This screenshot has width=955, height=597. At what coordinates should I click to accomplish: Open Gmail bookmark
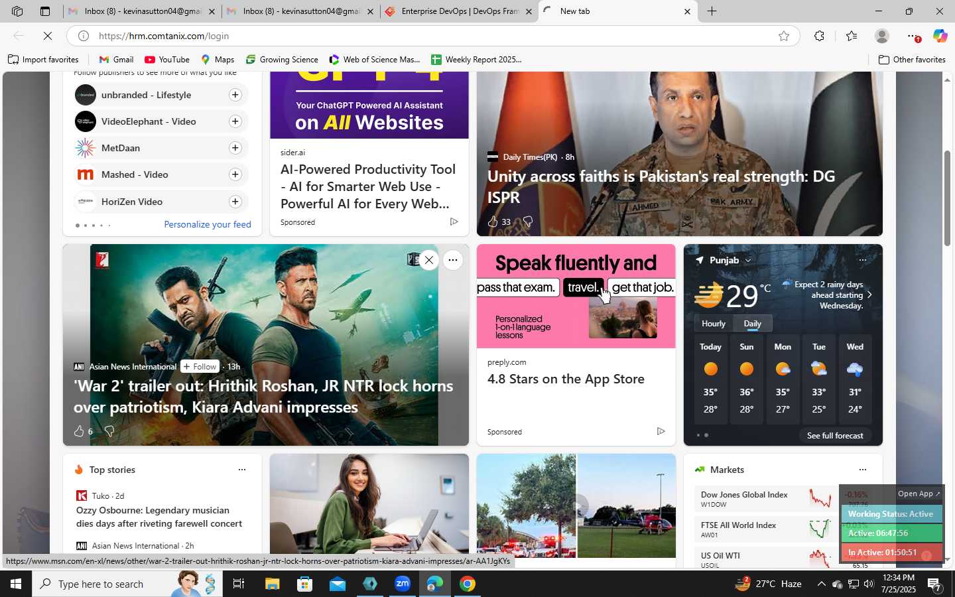(116, 60)
